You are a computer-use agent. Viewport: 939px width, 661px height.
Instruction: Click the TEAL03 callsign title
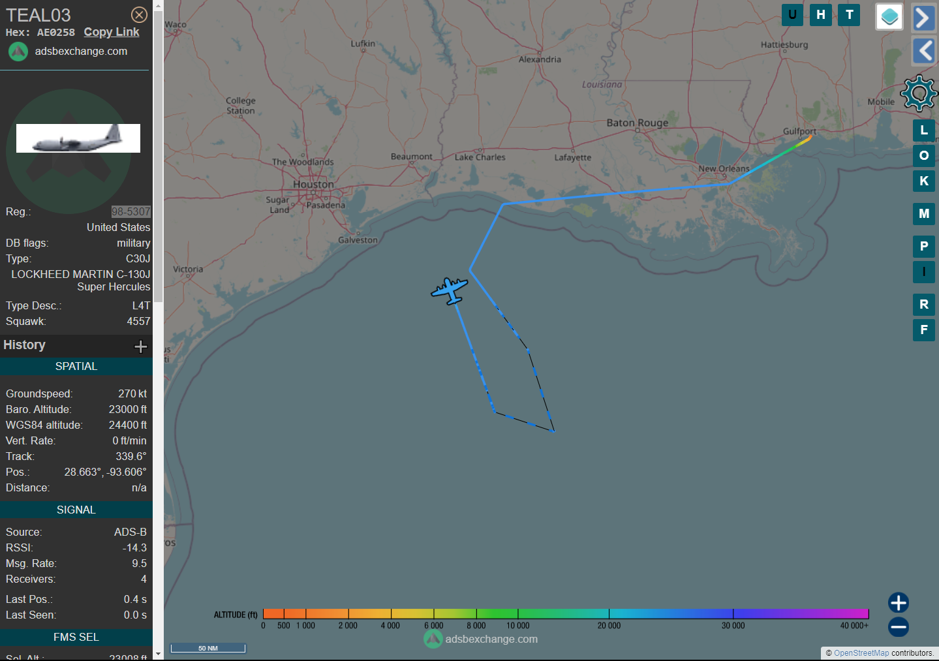38,15
